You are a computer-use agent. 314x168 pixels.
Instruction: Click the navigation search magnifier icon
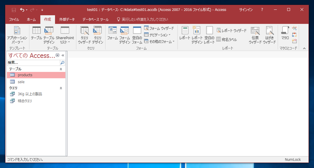(62, 63)
